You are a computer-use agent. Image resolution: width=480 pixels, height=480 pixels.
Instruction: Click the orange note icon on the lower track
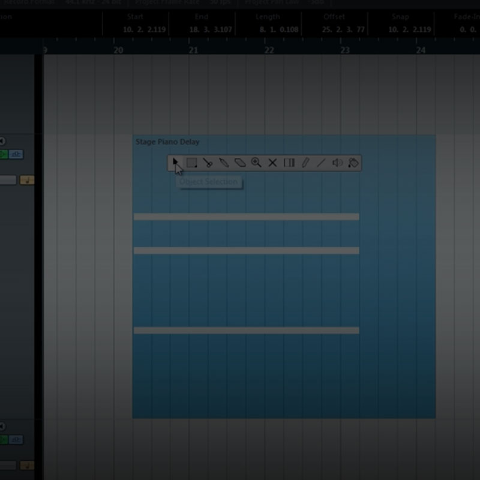pos(27,466)
